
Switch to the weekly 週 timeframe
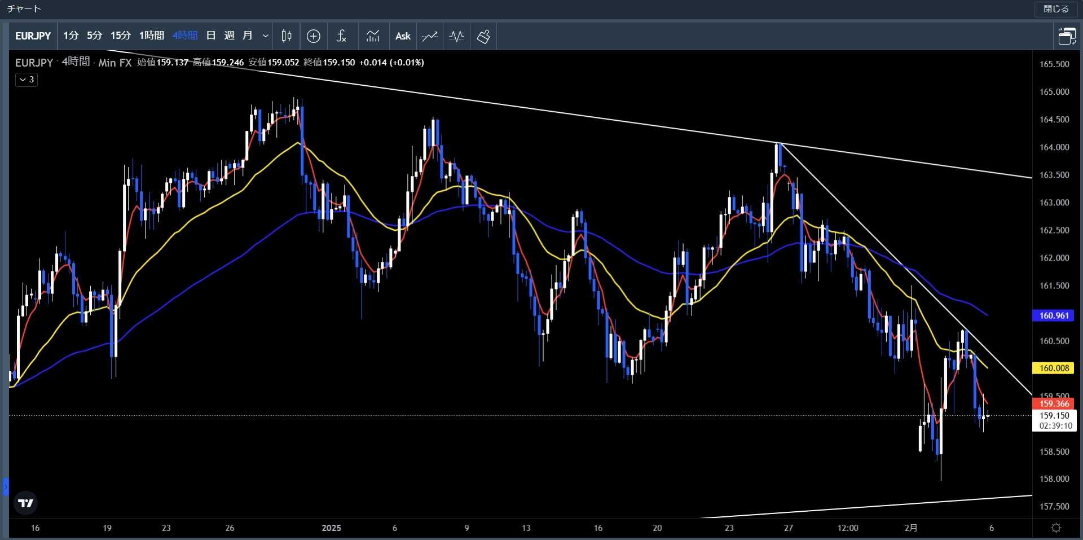[x=229, y=36]
